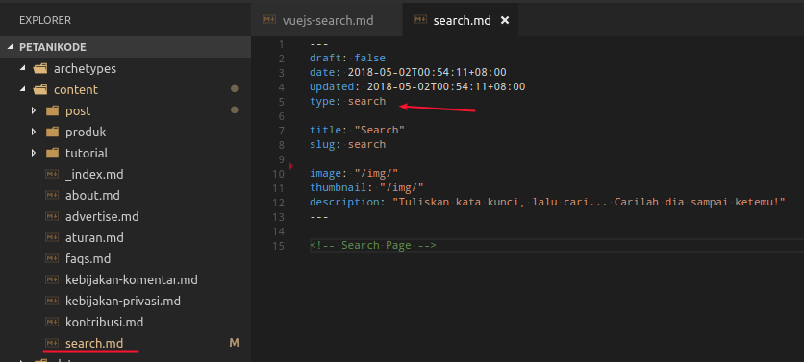Select the search.md editor tab
The width and height of the screenshot is (804, 362).
(x=461, y=20)
